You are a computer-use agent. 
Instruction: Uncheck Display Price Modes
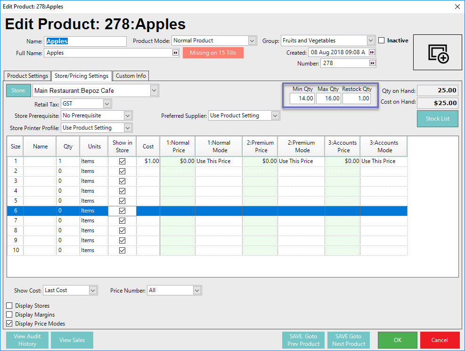click(x=9, y=324)
